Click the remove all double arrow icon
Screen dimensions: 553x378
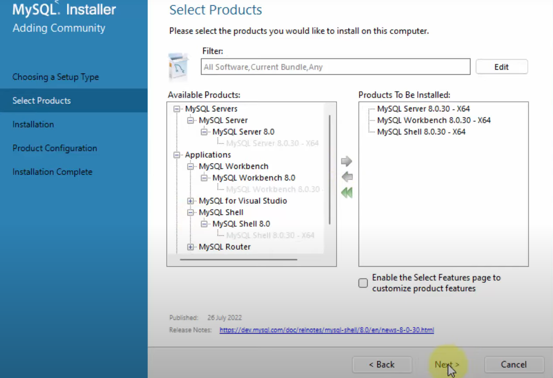[x=347, y=193]
